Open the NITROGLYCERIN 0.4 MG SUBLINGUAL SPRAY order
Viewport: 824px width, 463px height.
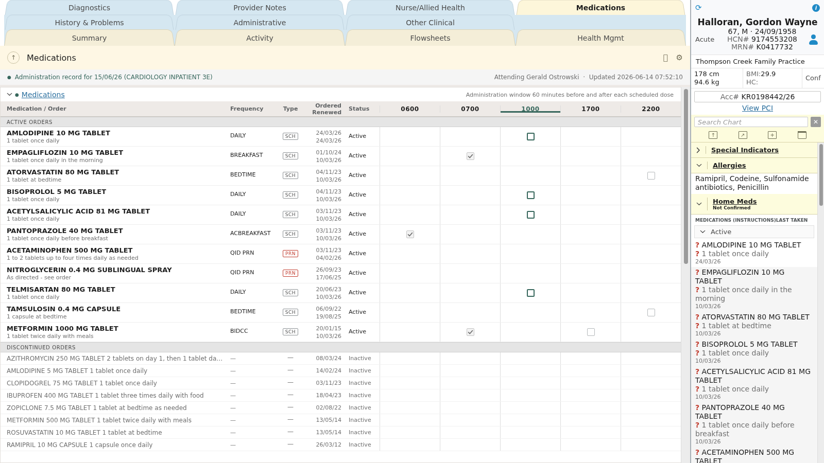coord(89,270)
